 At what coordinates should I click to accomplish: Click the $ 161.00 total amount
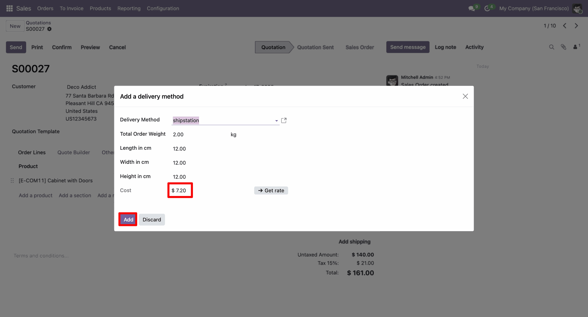pyautogui.click(x=360, y=273)
